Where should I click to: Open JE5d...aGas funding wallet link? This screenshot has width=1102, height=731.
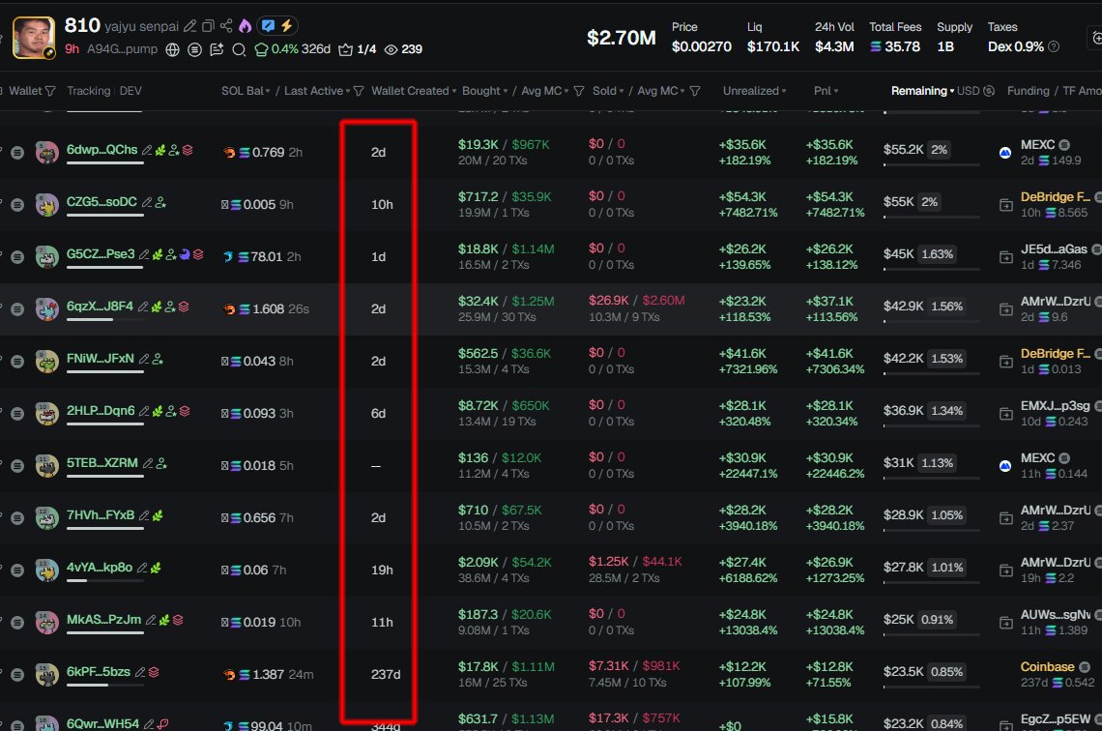(x=1054, y=249)
